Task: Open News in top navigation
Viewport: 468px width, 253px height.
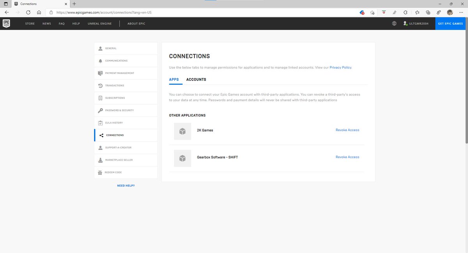Action: point(47,23)
